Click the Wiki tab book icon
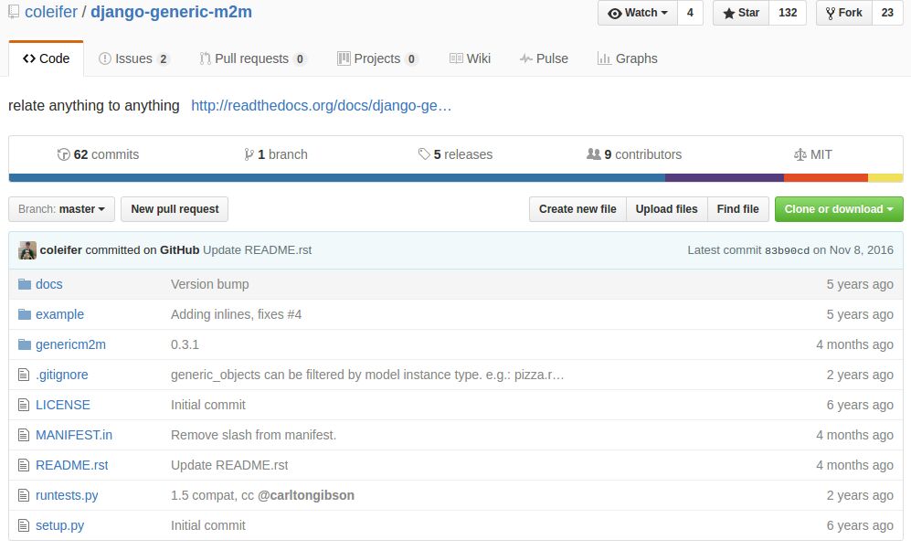 (456, 58)
